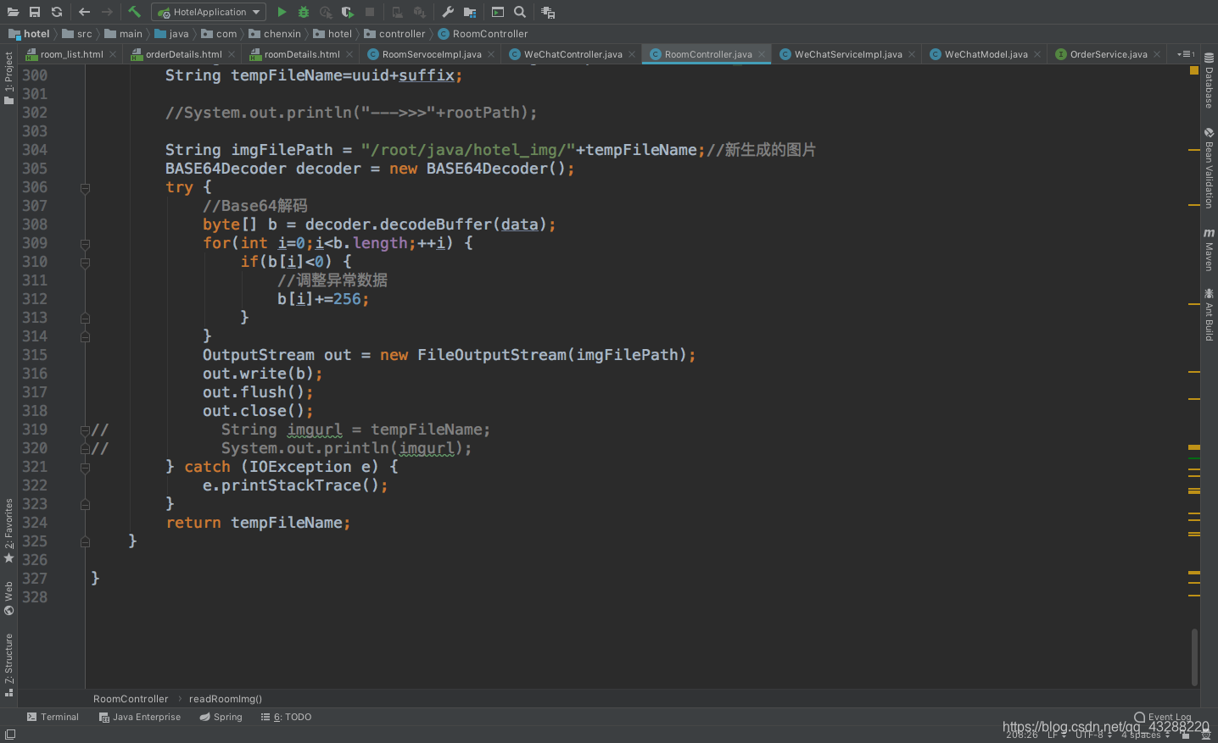Click the Save All disk icon
Screen dimensions: 1218x743
coord(35,12)
